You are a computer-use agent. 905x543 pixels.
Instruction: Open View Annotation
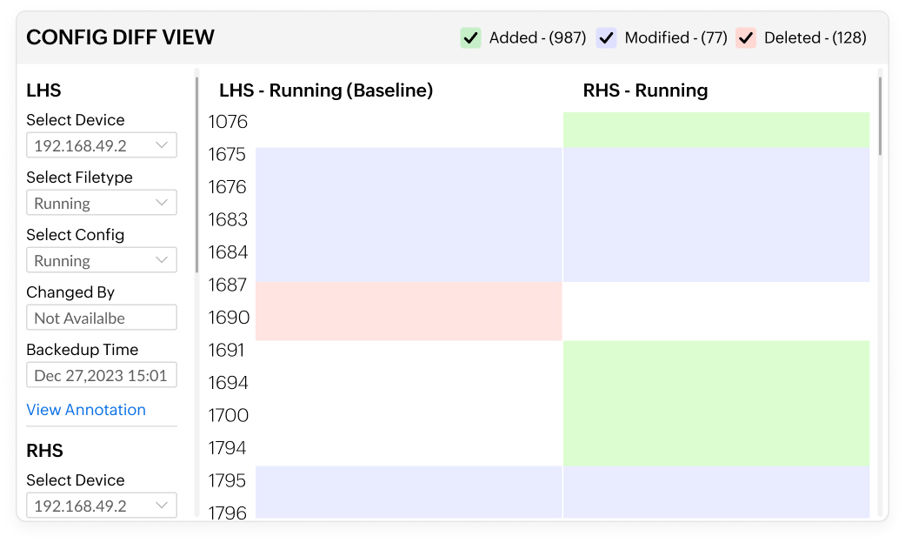click(85, 410)
